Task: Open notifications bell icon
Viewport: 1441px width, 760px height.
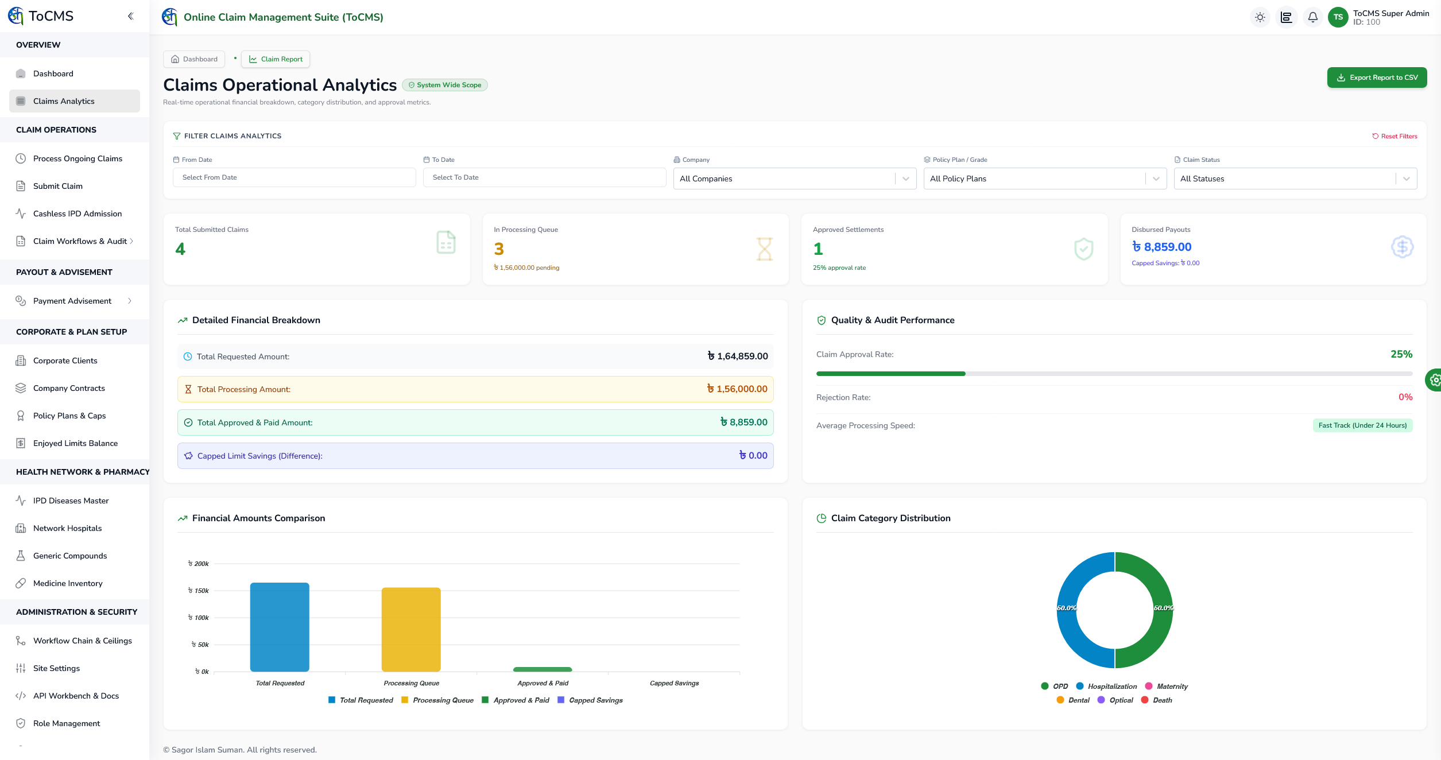Action: pyautogui.click(x=1313, y=17)
